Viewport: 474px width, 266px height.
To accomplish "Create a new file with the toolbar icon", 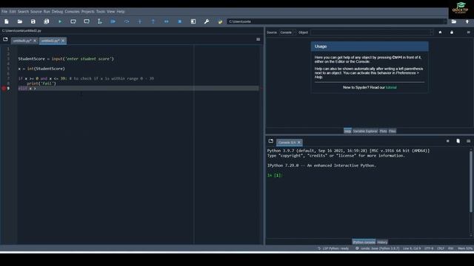I will coord(7,21).
